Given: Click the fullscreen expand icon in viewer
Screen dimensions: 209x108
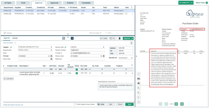Looking at the screenshot, I should tap(139, 74).
